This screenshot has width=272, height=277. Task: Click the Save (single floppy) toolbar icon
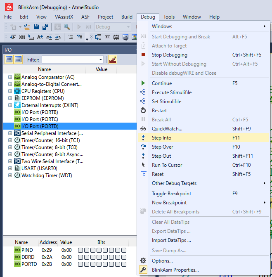coord(36,27)
